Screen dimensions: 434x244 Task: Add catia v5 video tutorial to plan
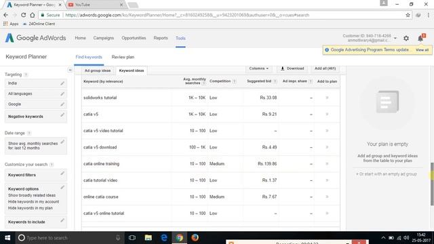[327, 131]
